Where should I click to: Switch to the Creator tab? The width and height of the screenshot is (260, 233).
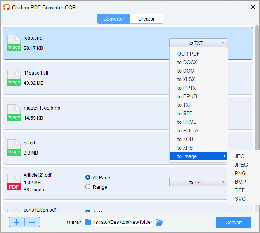click(x=146, y=19)
